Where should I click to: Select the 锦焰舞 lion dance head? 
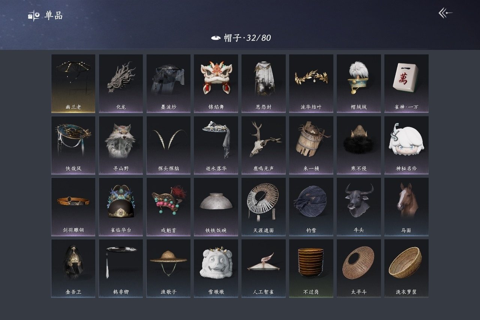point(216,83)
